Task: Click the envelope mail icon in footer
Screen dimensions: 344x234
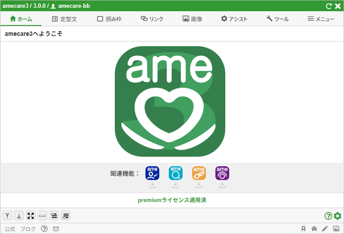Action: 56,229
